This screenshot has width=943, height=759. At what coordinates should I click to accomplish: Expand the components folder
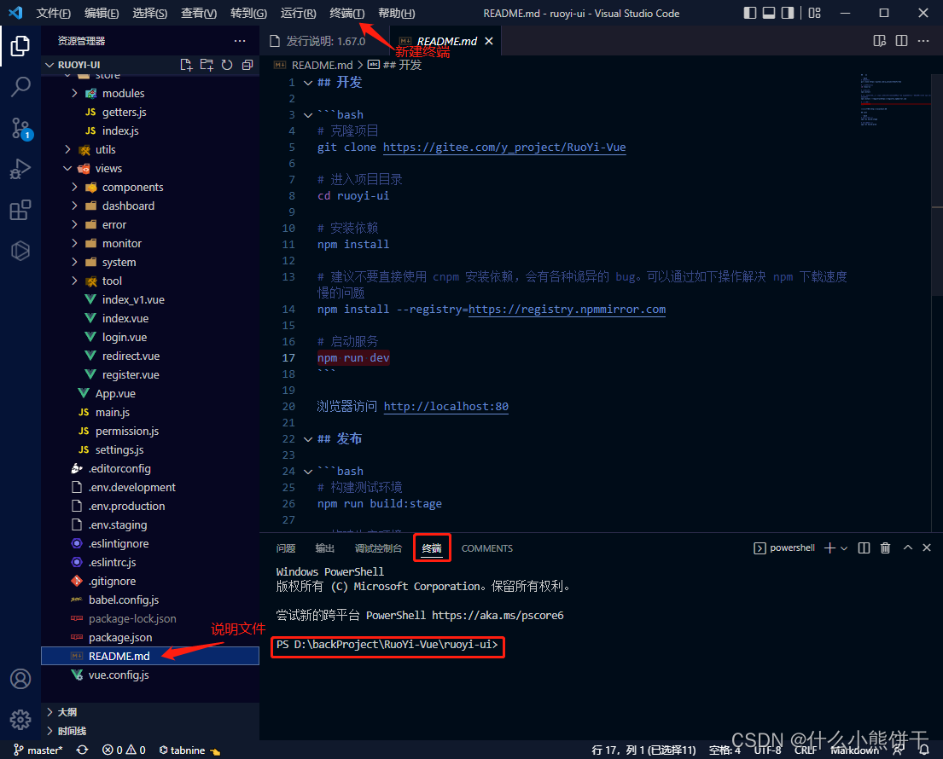pos(74,187)
